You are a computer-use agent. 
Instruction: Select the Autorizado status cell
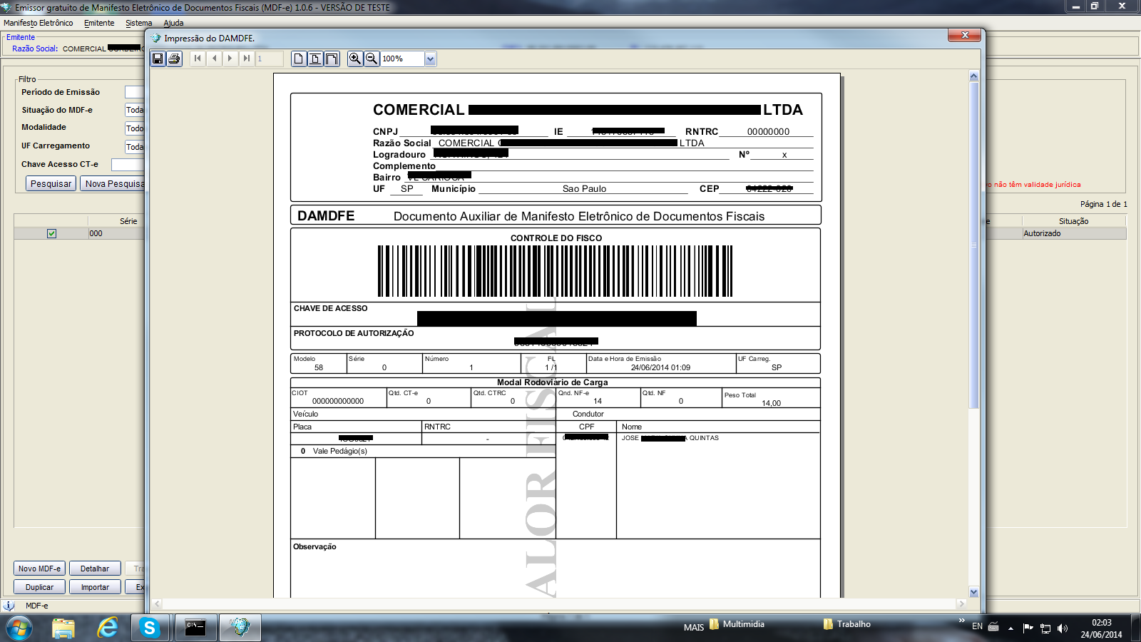tap(1074, 233)
